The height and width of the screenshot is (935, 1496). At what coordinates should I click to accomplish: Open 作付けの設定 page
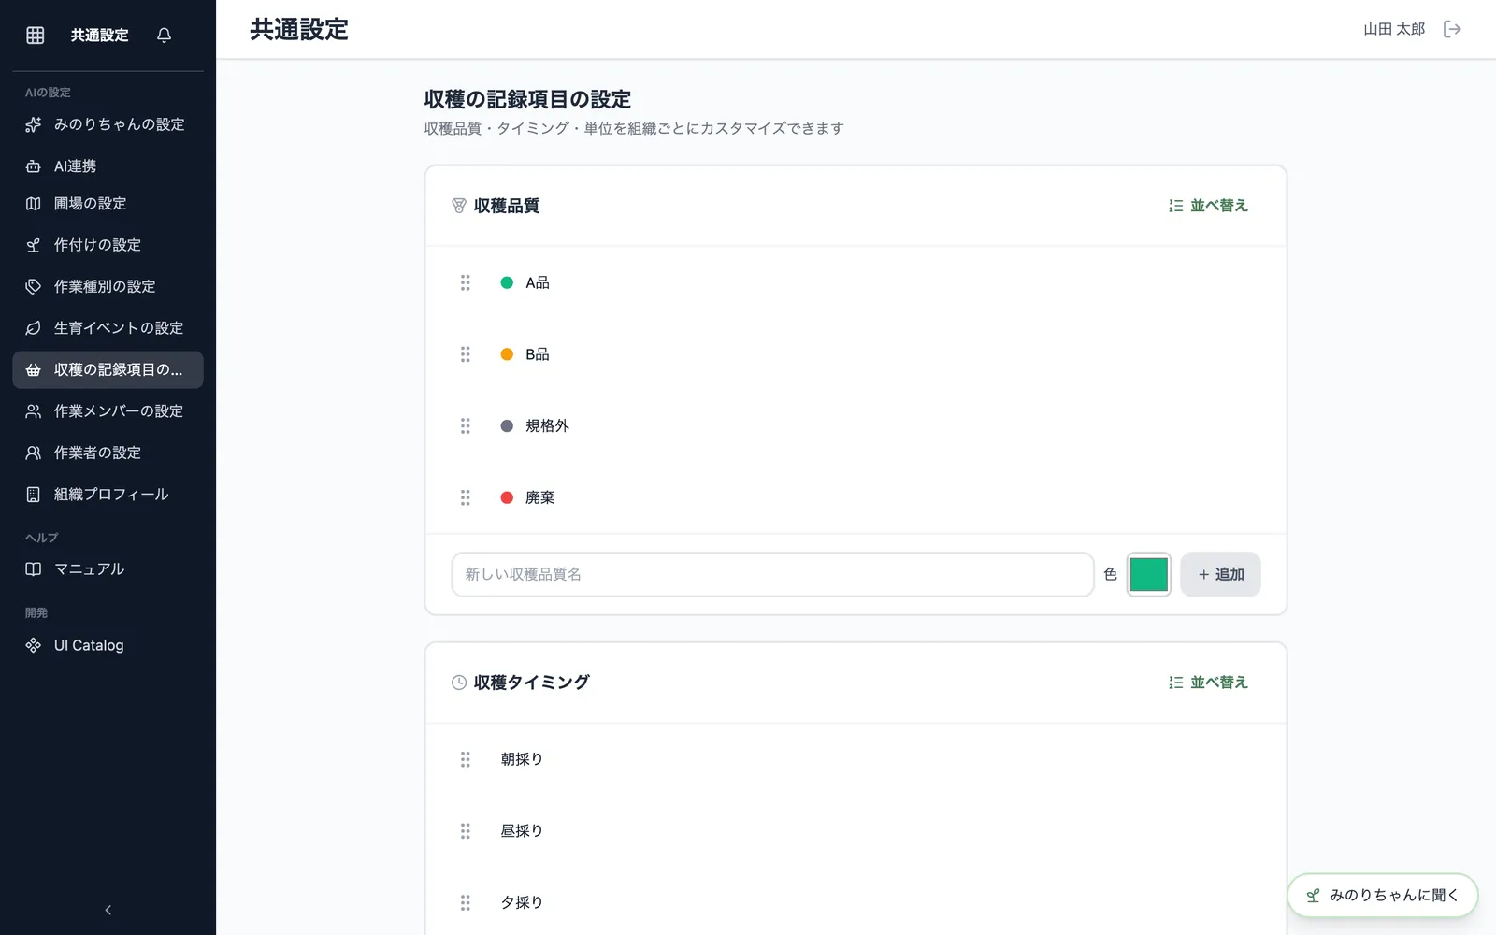point(108,245)
